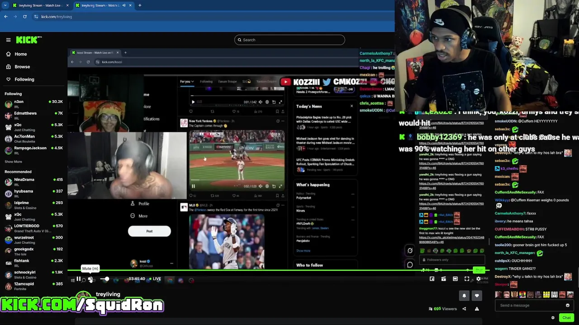Image resolution: width=579 pixels, height=325 pixels.
Task: Click NinaDrama avatar in Recommended
Action: [8, 182]
